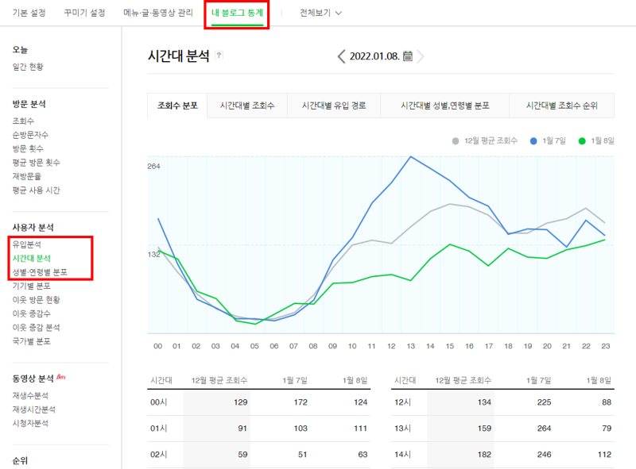The width and height of the screenshot is (636, 469).
Task: Switch to 시간대별 조회수 순위 tab
Action: coord(562,106)
